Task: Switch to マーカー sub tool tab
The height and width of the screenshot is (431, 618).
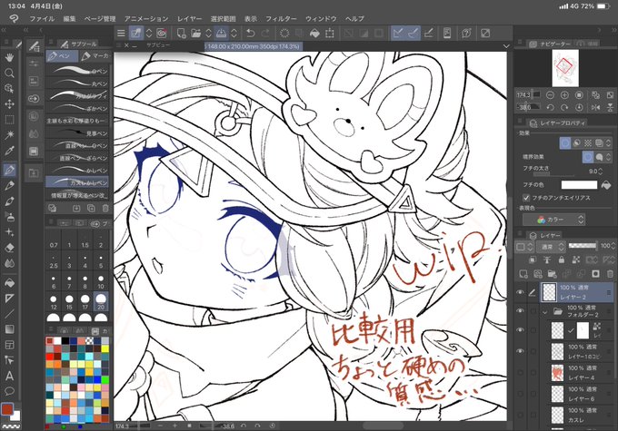Action: 95,56
